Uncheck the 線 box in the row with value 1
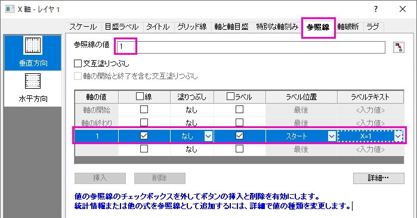Viewport: 417px width, 218px height. [x=144, y=136]
